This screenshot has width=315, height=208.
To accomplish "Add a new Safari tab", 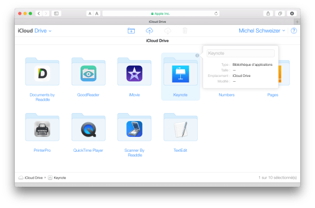I will [x=297, y=22].
